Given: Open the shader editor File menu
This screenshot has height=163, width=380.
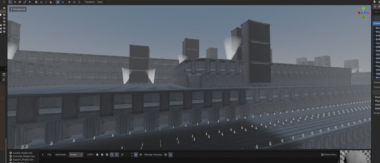Looking at the screenshot, I should (49, 154).
